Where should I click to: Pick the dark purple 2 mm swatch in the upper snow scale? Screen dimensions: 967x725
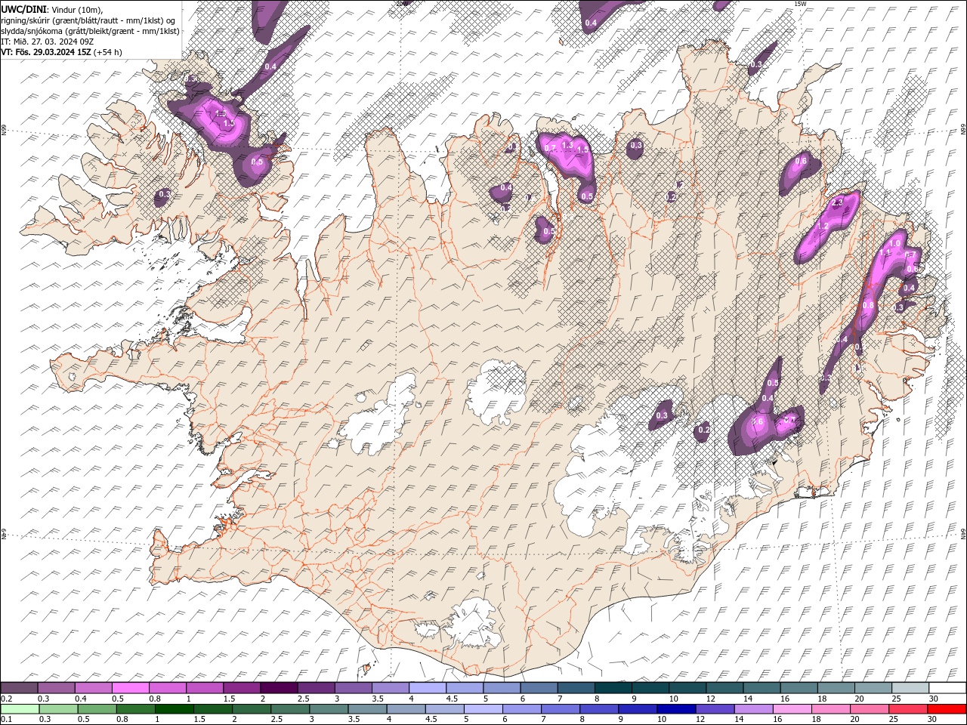click(x=279, y=688)
